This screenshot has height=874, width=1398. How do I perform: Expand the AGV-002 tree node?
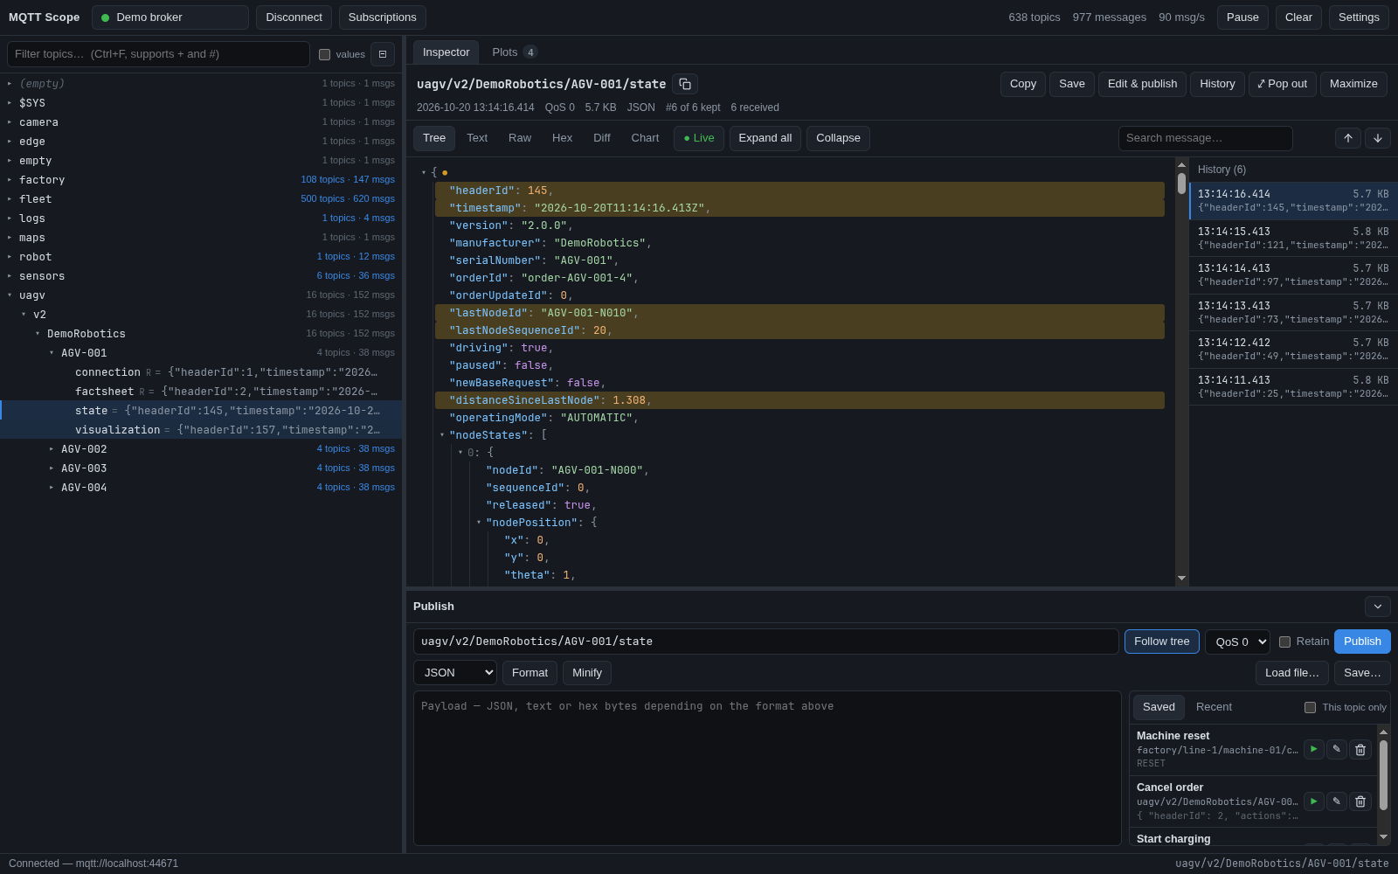point(52,449)
